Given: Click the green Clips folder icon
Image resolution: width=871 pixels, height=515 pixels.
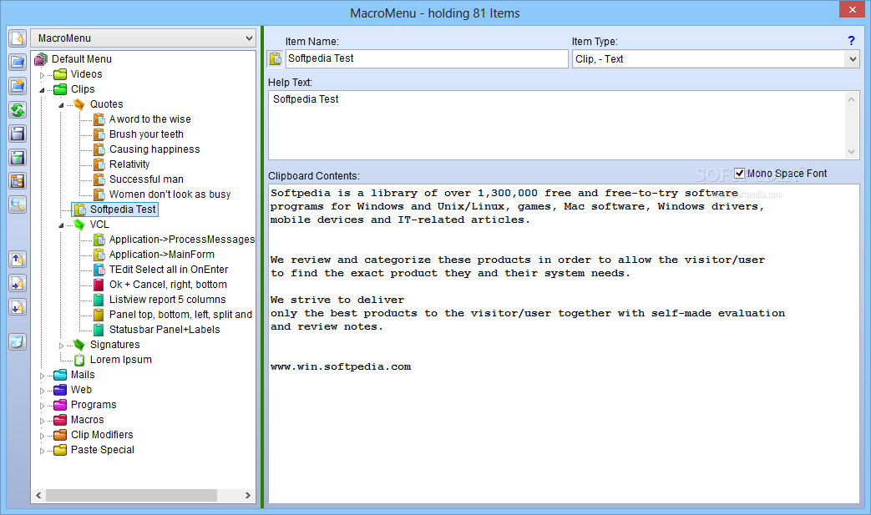Looking at the screenshot, I should point(60,88).
